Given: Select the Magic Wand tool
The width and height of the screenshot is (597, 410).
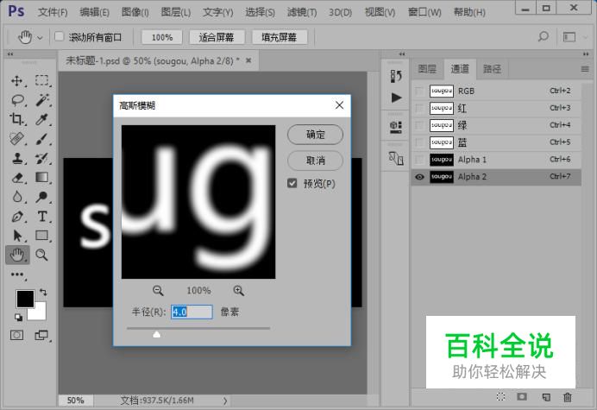Looking at the screenshot, I should [x=42, y=100].
